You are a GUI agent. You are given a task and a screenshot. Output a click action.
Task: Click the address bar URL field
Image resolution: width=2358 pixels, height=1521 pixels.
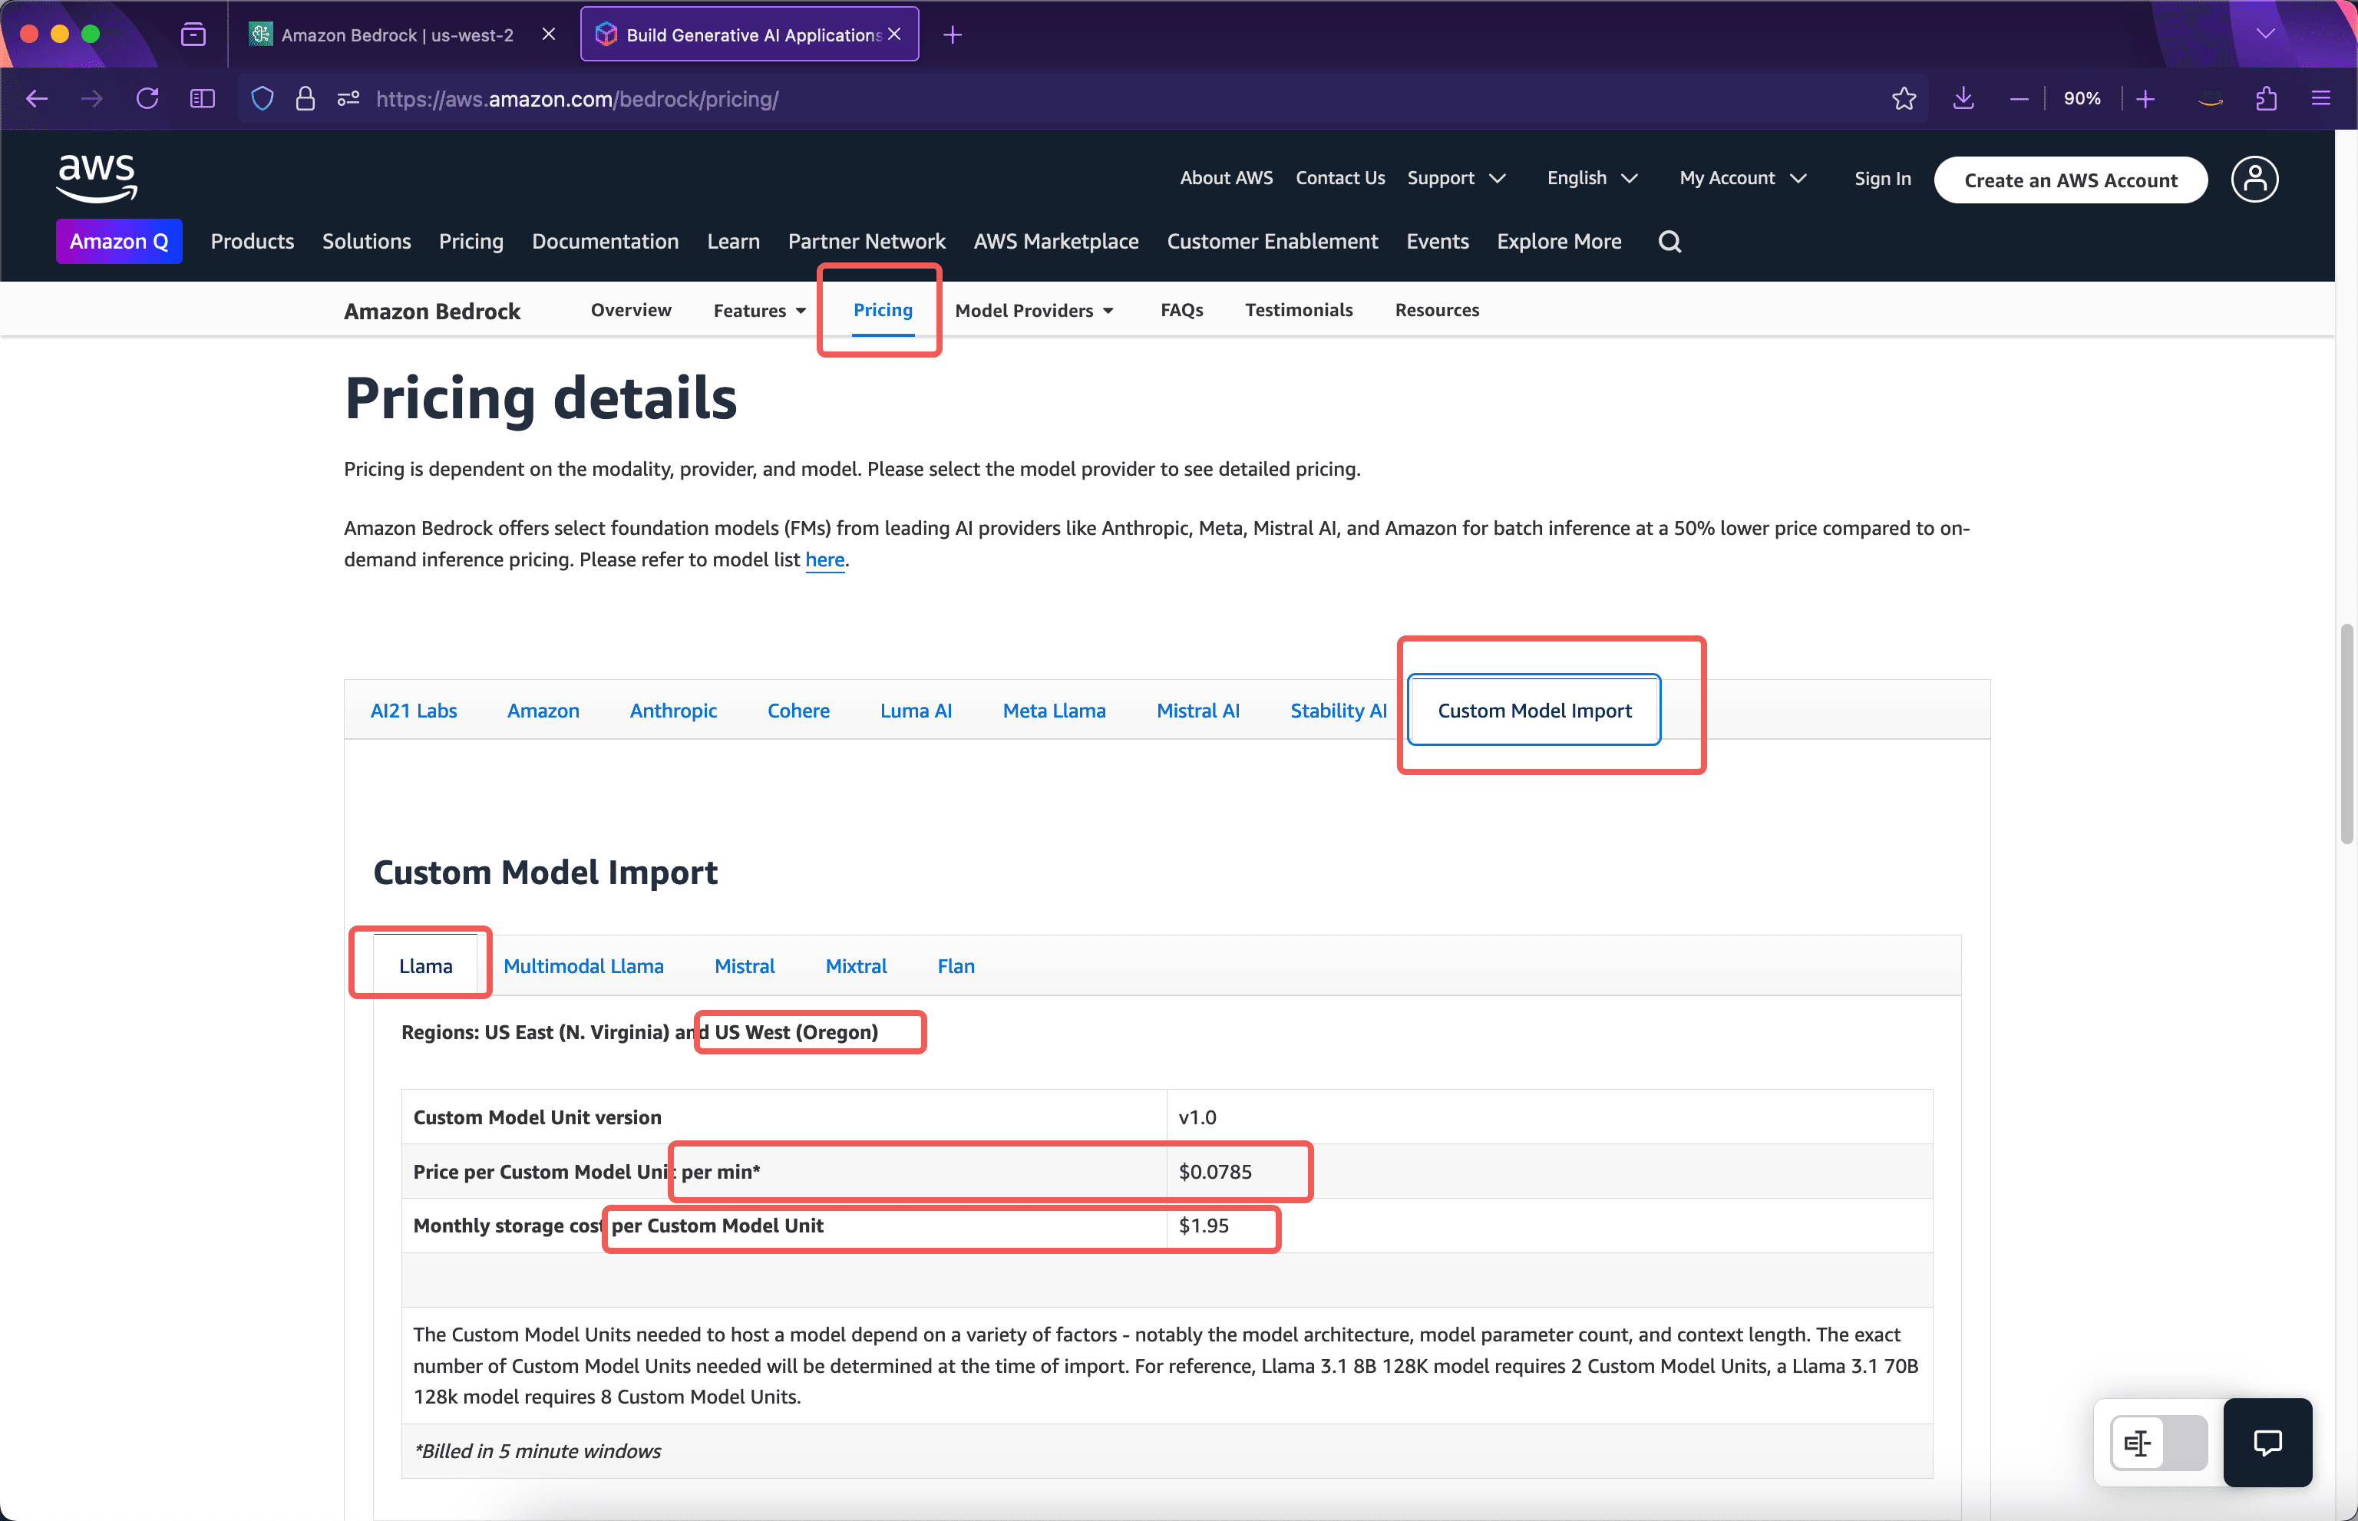tap(578, 99)
